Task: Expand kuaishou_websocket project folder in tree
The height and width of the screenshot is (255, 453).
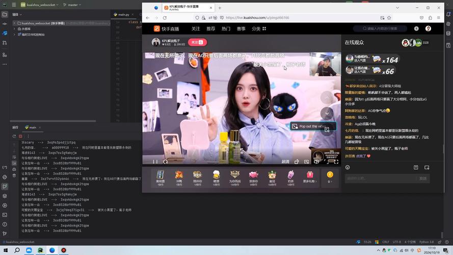Action: coord(14,23)
